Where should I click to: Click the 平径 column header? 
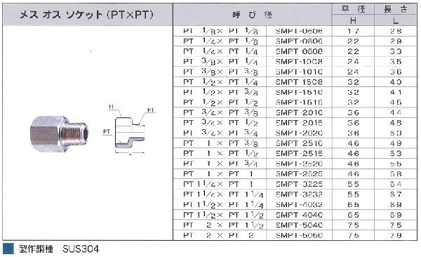tap(353, 9)
